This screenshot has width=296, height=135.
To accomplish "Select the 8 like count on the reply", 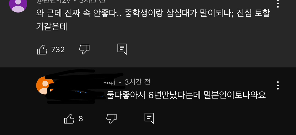I will pyautogui.click(x=81, y=119).
